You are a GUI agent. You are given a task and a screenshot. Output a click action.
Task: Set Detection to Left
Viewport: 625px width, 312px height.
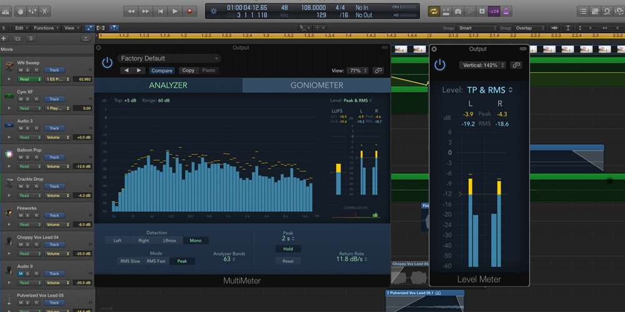(x=117, y=240)
